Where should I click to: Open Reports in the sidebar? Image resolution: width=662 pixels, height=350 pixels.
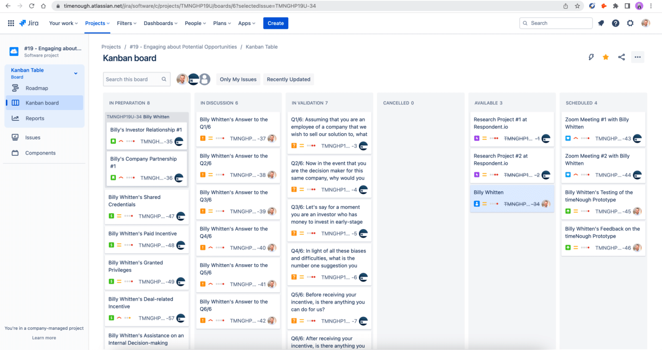point(35,119)
